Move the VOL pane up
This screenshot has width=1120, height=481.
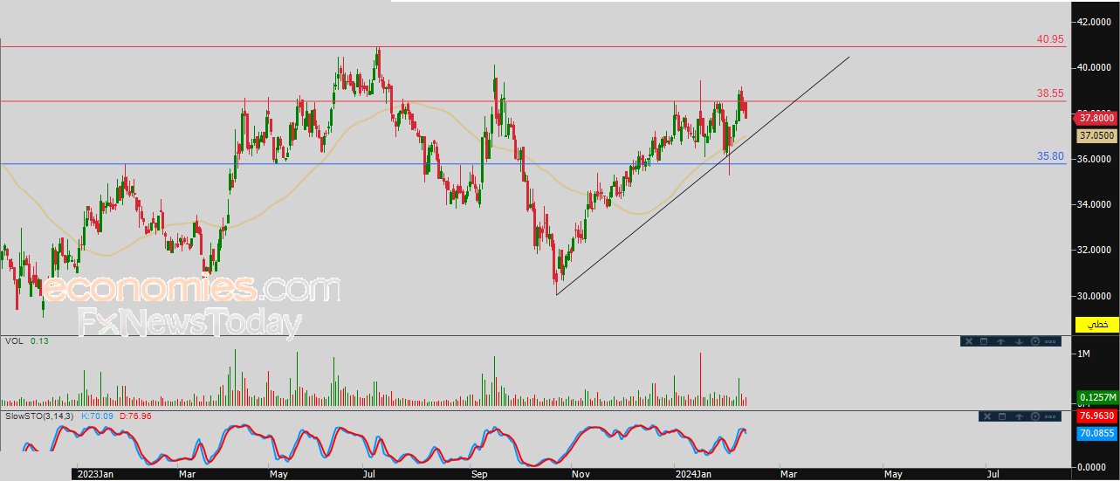1000,341
